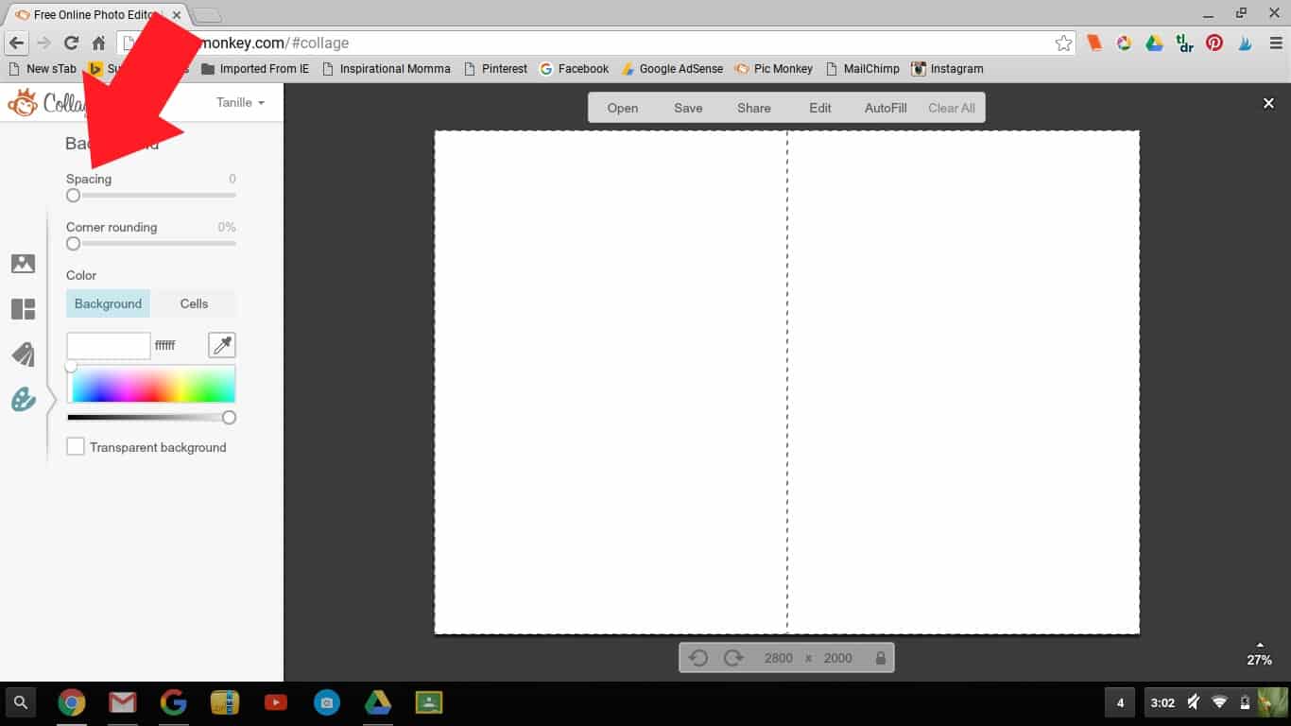Switch color target to Cells
The height and width of the screenshot is (726, 1291).
[x=194, y=303]
